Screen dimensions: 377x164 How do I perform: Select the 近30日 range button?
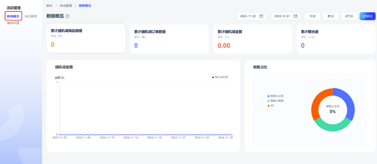(367, 16)
